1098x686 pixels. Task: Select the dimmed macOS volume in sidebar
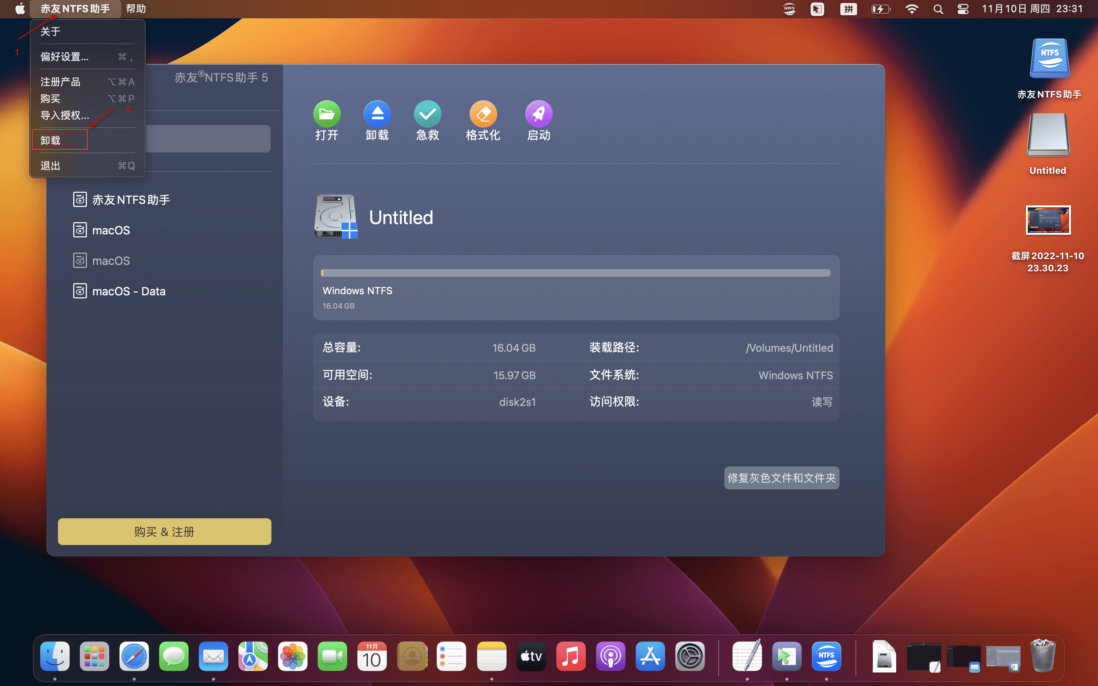102,260
